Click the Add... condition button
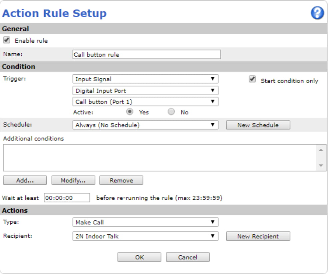The image size is (328, 274). [x=25, y=180]
